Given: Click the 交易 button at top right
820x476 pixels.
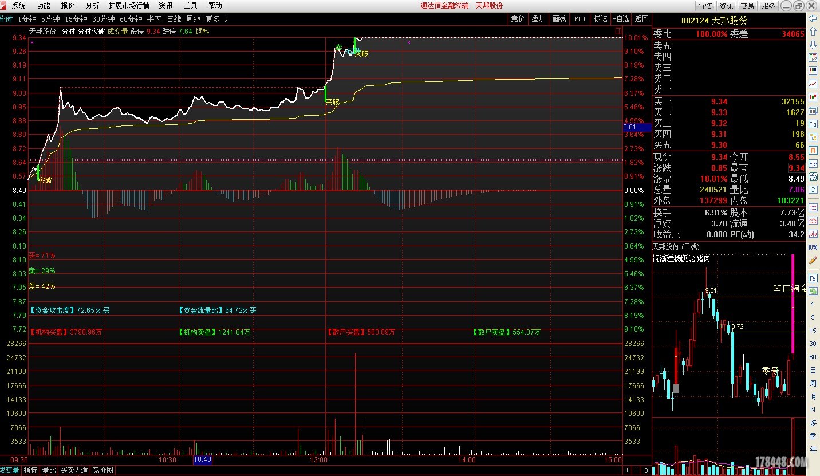Looking at the screenshot, I should (x=747, y=6).
